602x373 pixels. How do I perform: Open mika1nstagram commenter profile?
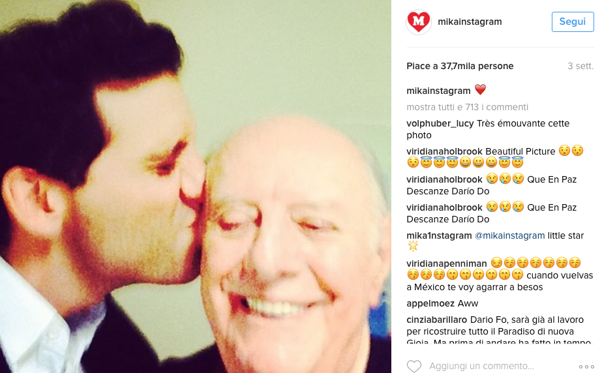[x=439, y=235]
